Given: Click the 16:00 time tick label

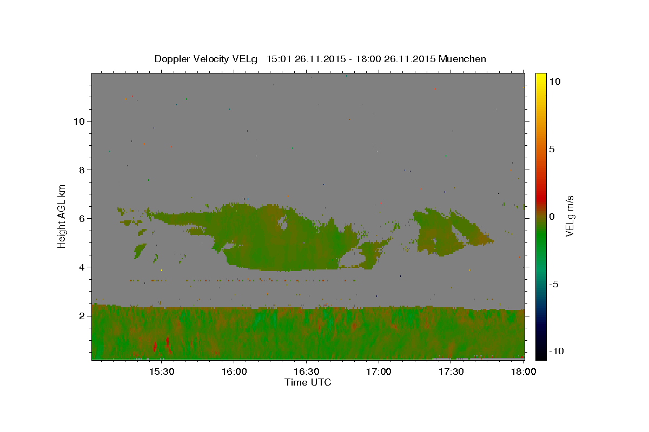Looking at the screenshot, I should click(234, 372).
